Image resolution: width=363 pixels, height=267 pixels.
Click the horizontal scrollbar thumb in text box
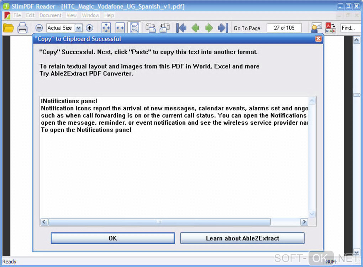[159, 222]
